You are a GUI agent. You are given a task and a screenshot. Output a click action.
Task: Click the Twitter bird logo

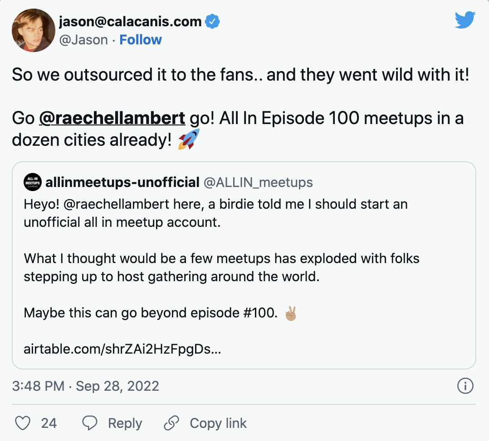pyautogui.click(x=465, y=20)
